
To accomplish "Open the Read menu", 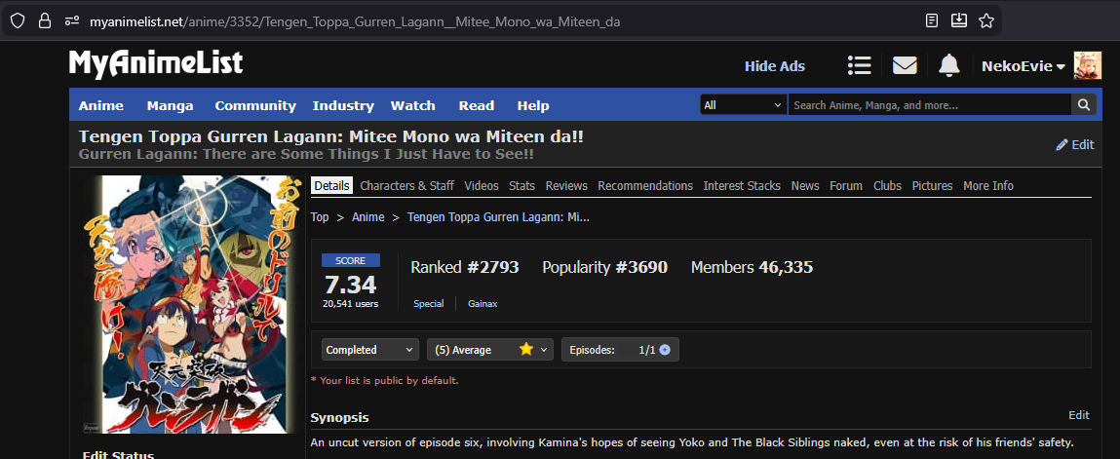I will coord(477,105).
